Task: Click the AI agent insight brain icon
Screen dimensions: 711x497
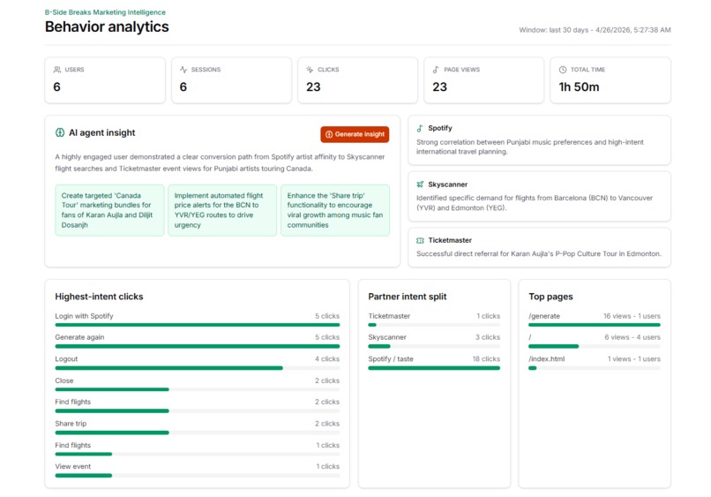Action: pos(60,132)
